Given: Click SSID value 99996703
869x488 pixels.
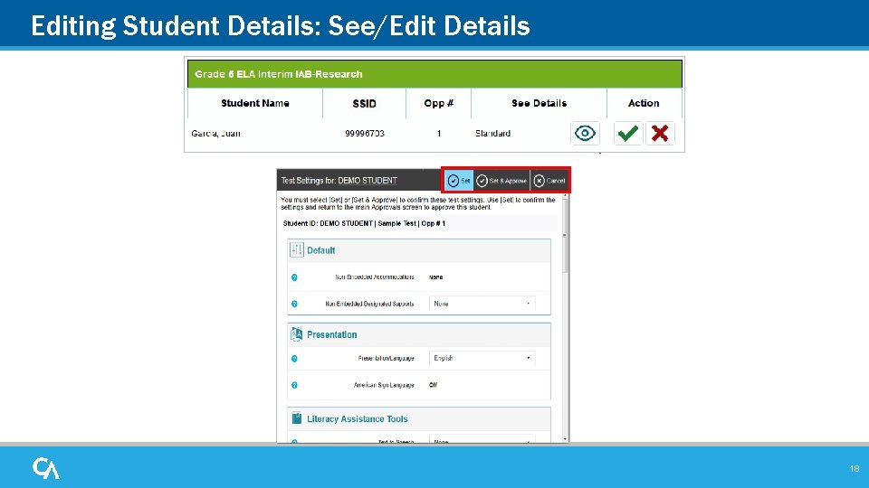Looking at the screenshot, I should pyautogui.click(x=364, y=134).
